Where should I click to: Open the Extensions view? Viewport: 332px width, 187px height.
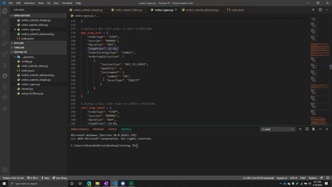[x=5, y=54]
